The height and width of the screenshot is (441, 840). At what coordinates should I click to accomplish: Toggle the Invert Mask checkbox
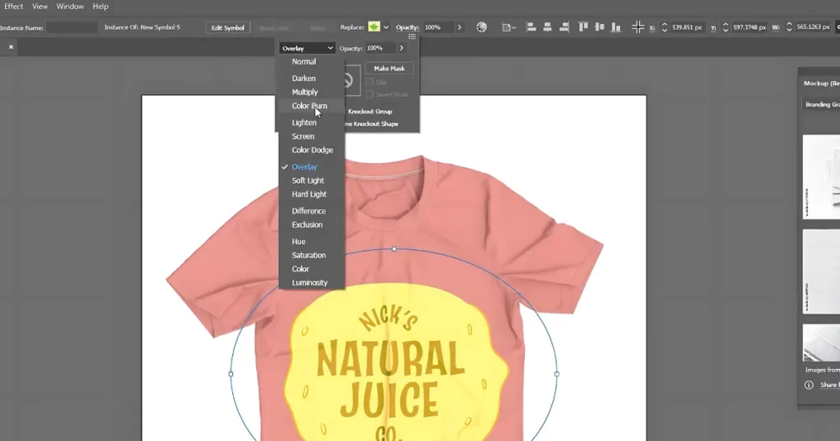tap(370, 94)
